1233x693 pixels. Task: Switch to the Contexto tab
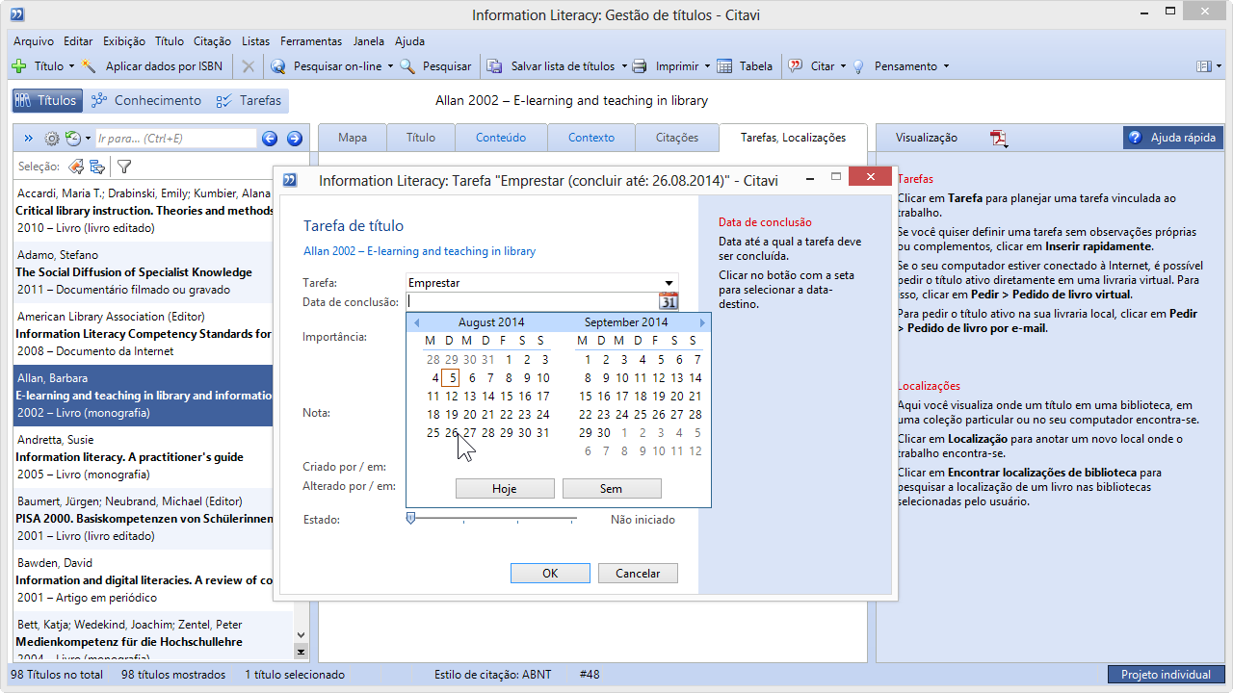(x=591, y=138)
